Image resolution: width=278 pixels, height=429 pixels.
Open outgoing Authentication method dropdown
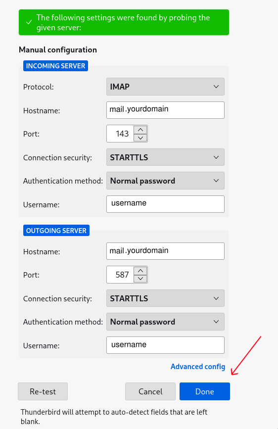(165, 322)
